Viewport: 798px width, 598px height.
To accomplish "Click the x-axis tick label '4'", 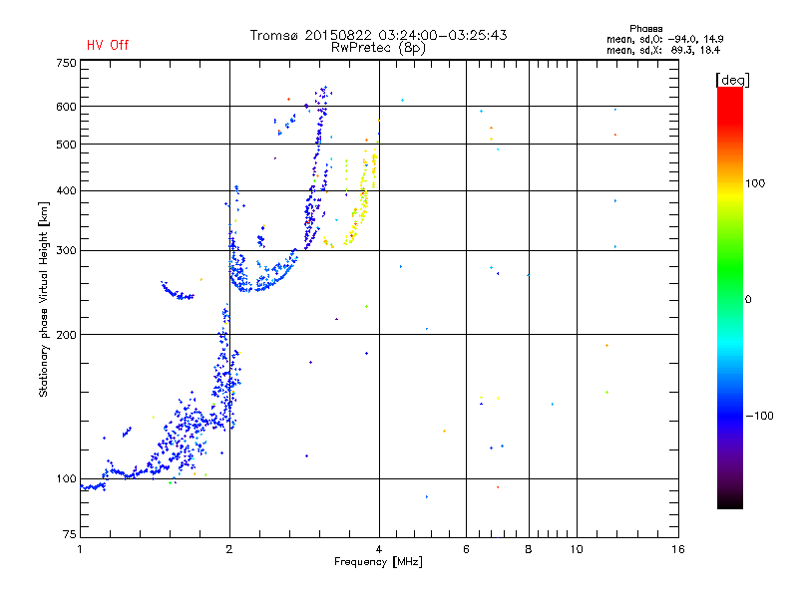I will pos(379,549).
